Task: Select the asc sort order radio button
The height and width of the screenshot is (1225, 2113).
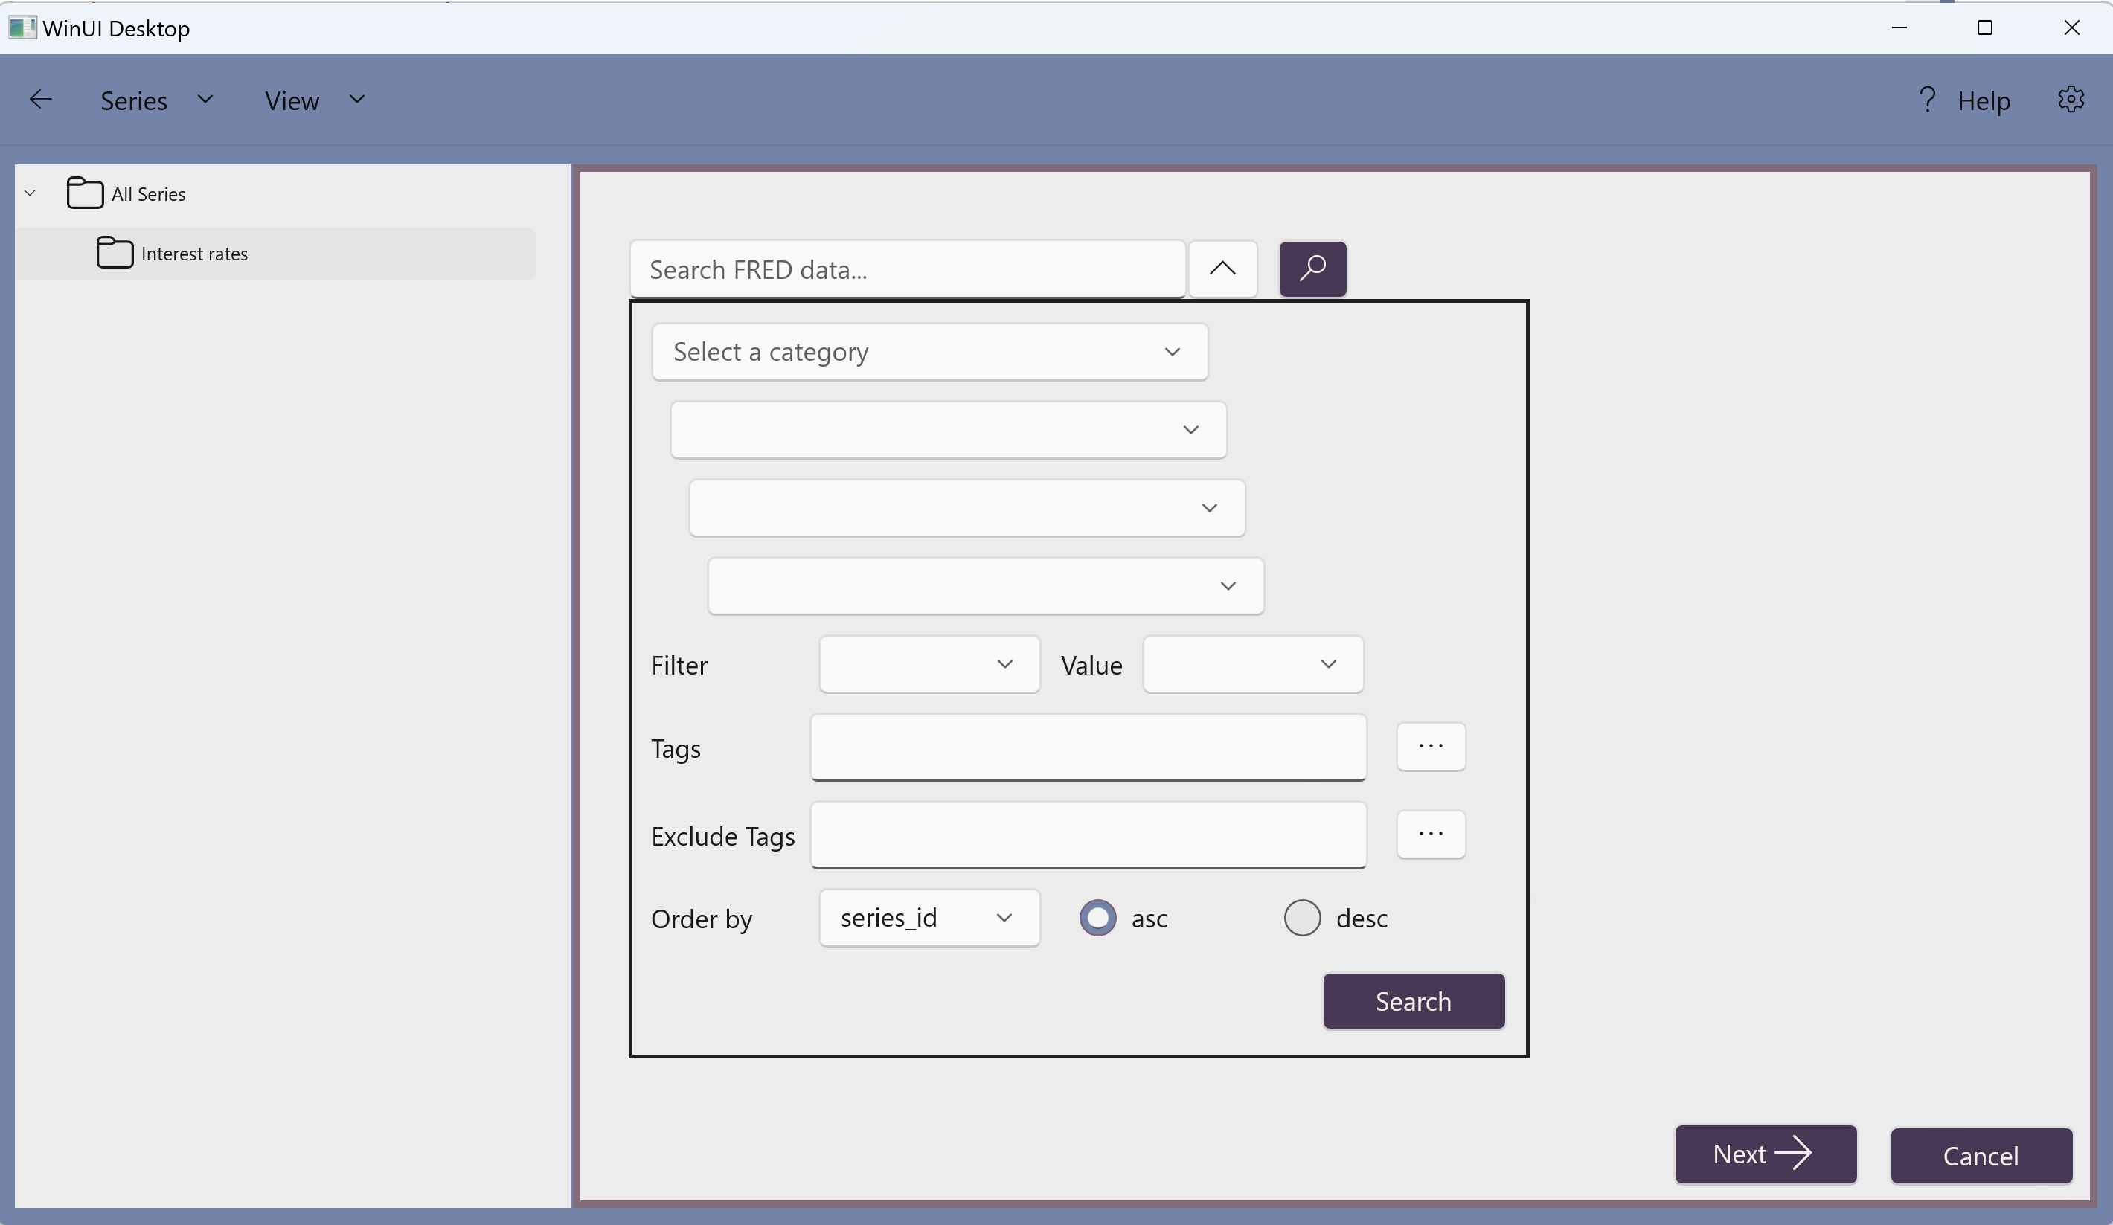Action: coord(1097,918)
